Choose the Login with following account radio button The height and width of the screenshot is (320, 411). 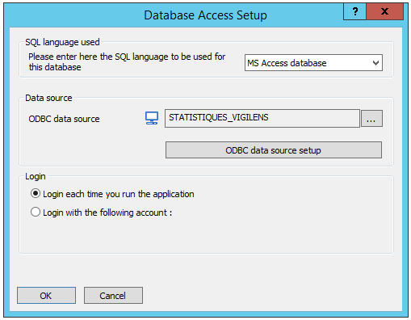pyautogui.click(x=36, y=212)
